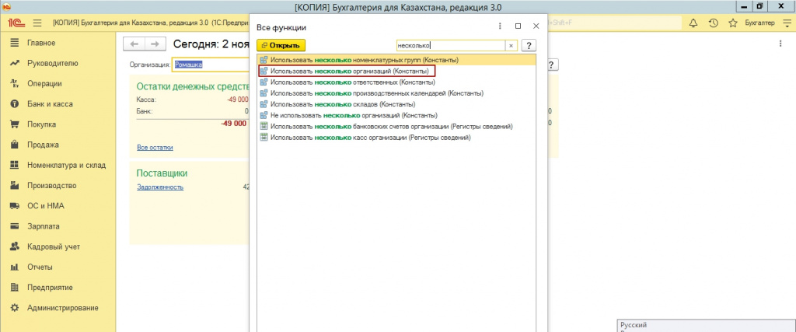This screenshot has height=332, width=796.
Task: Click Отчеты chart icon
Action: click(x=15, y=267)
